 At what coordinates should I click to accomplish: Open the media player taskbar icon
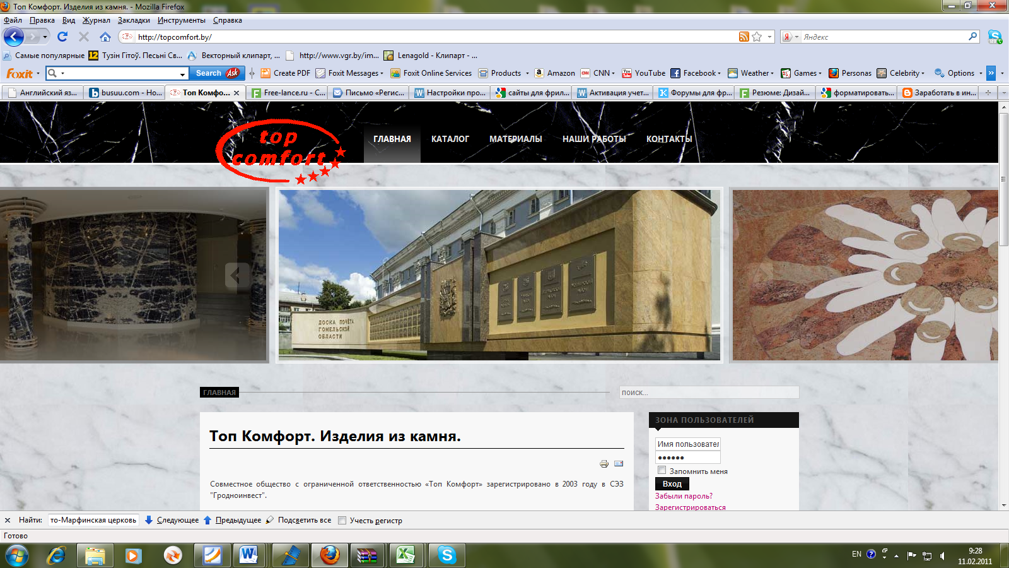[x=133, y=555]
